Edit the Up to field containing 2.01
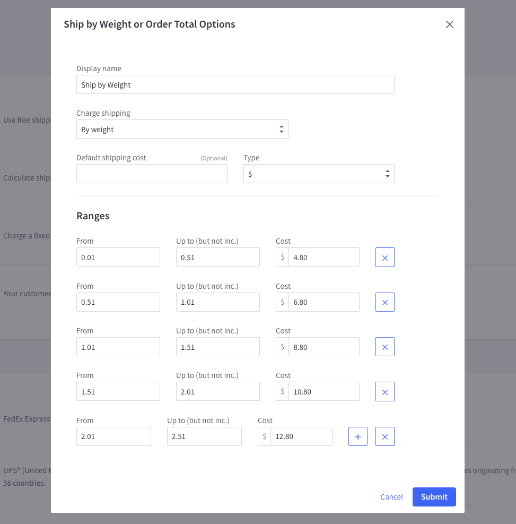The width and height of the screenshot is (516, 524). 218,392
